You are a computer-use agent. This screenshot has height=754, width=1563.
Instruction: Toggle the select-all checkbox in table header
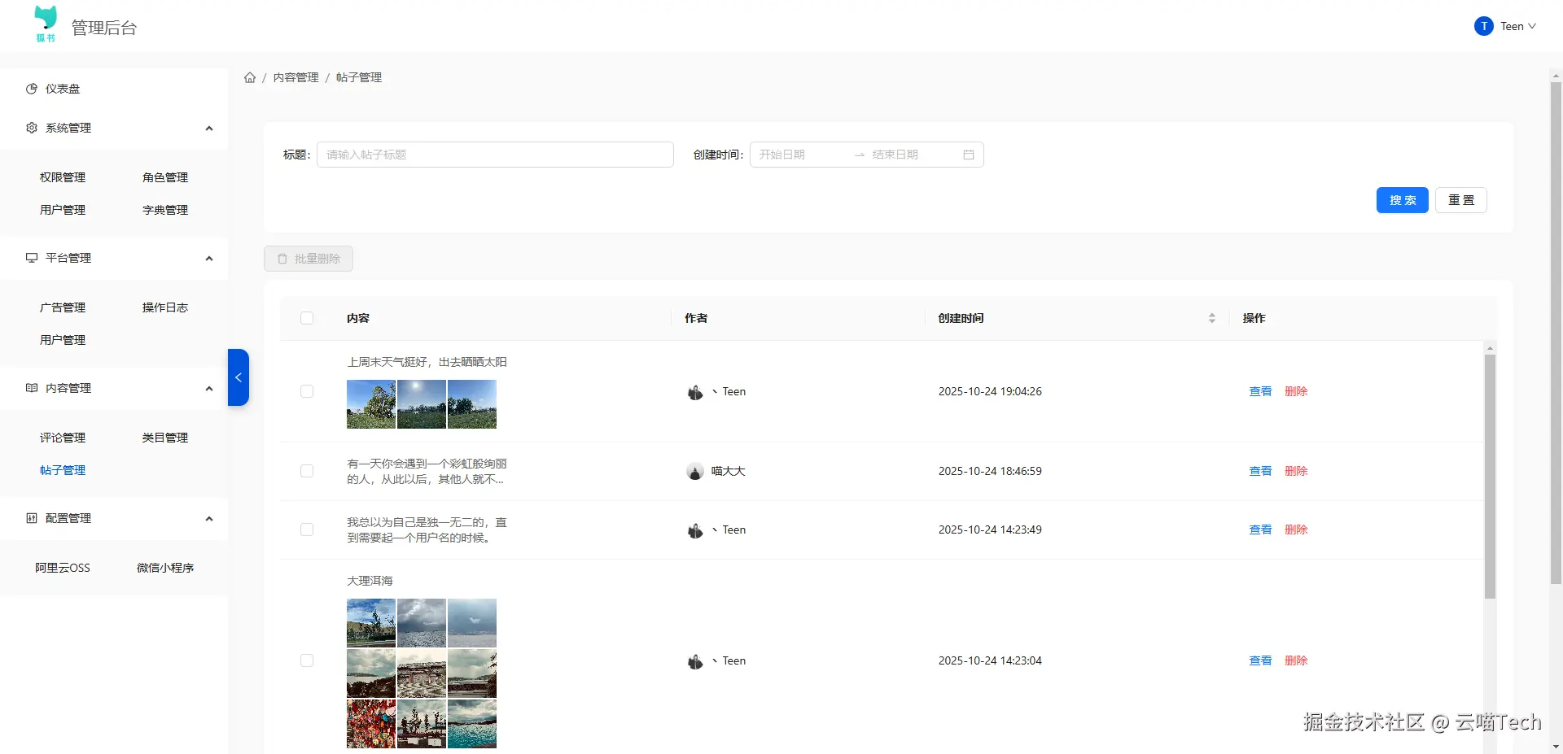tap(307, 318)
